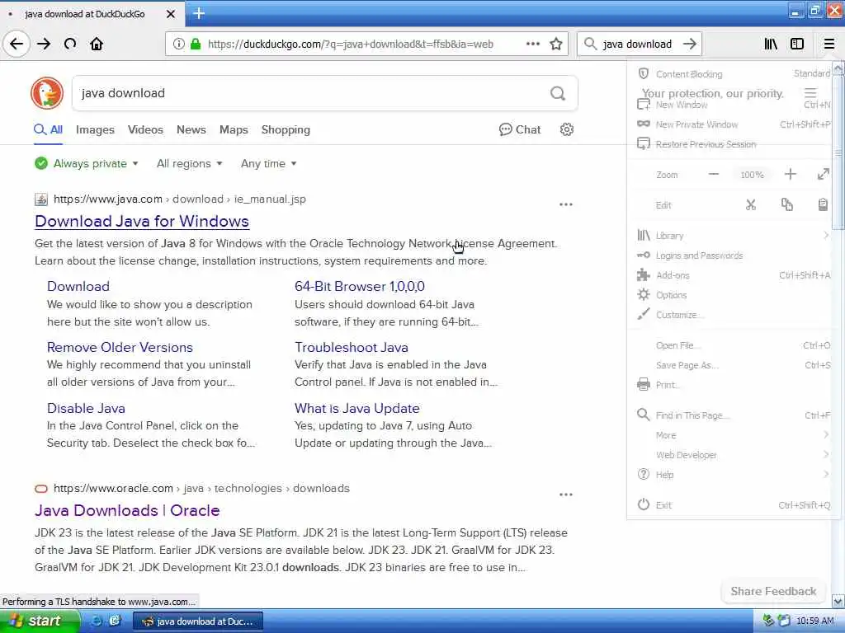Open more options for oracle.com result
The width and height of the screenshot is (845, 633).
[566, 495]
